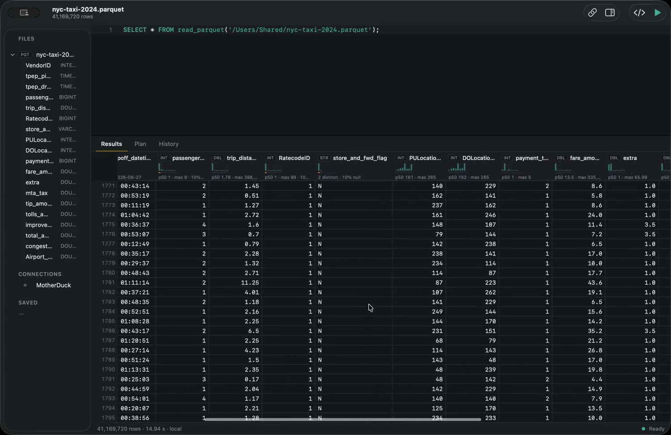This screenshot has height=435, width=671.
Task: Click the Ready status indicator dot
Action: click(644, 429)
